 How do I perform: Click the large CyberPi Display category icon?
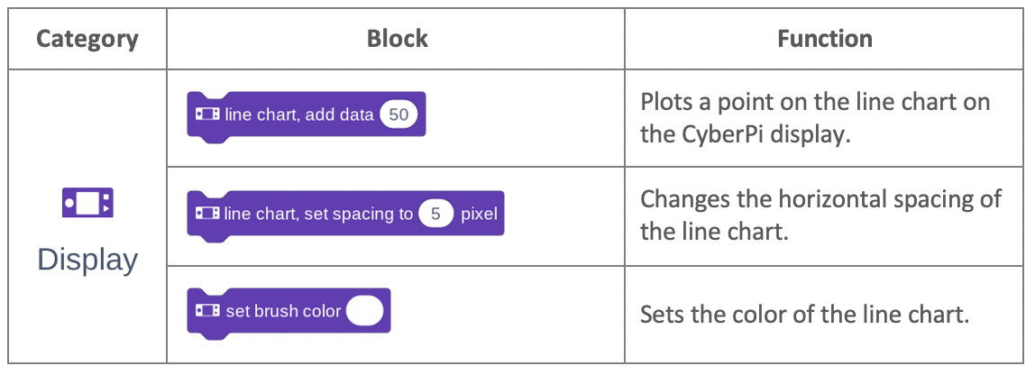coord(87,203)
